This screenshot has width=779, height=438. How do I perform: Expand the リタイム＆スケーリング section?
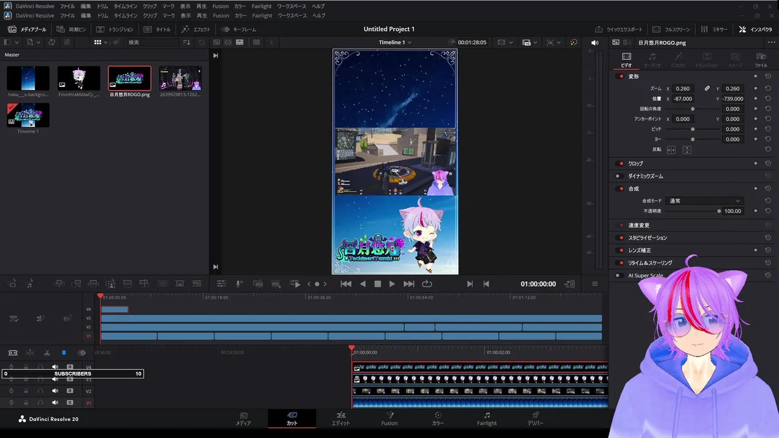(x=651, y=263)
